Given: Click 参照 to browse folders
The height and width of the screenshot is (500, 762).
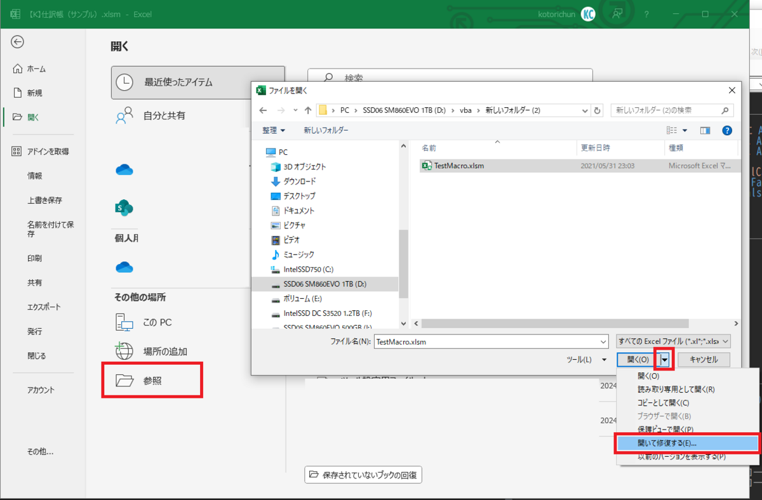Looking at the screenshot, I should tap(152, 381).
